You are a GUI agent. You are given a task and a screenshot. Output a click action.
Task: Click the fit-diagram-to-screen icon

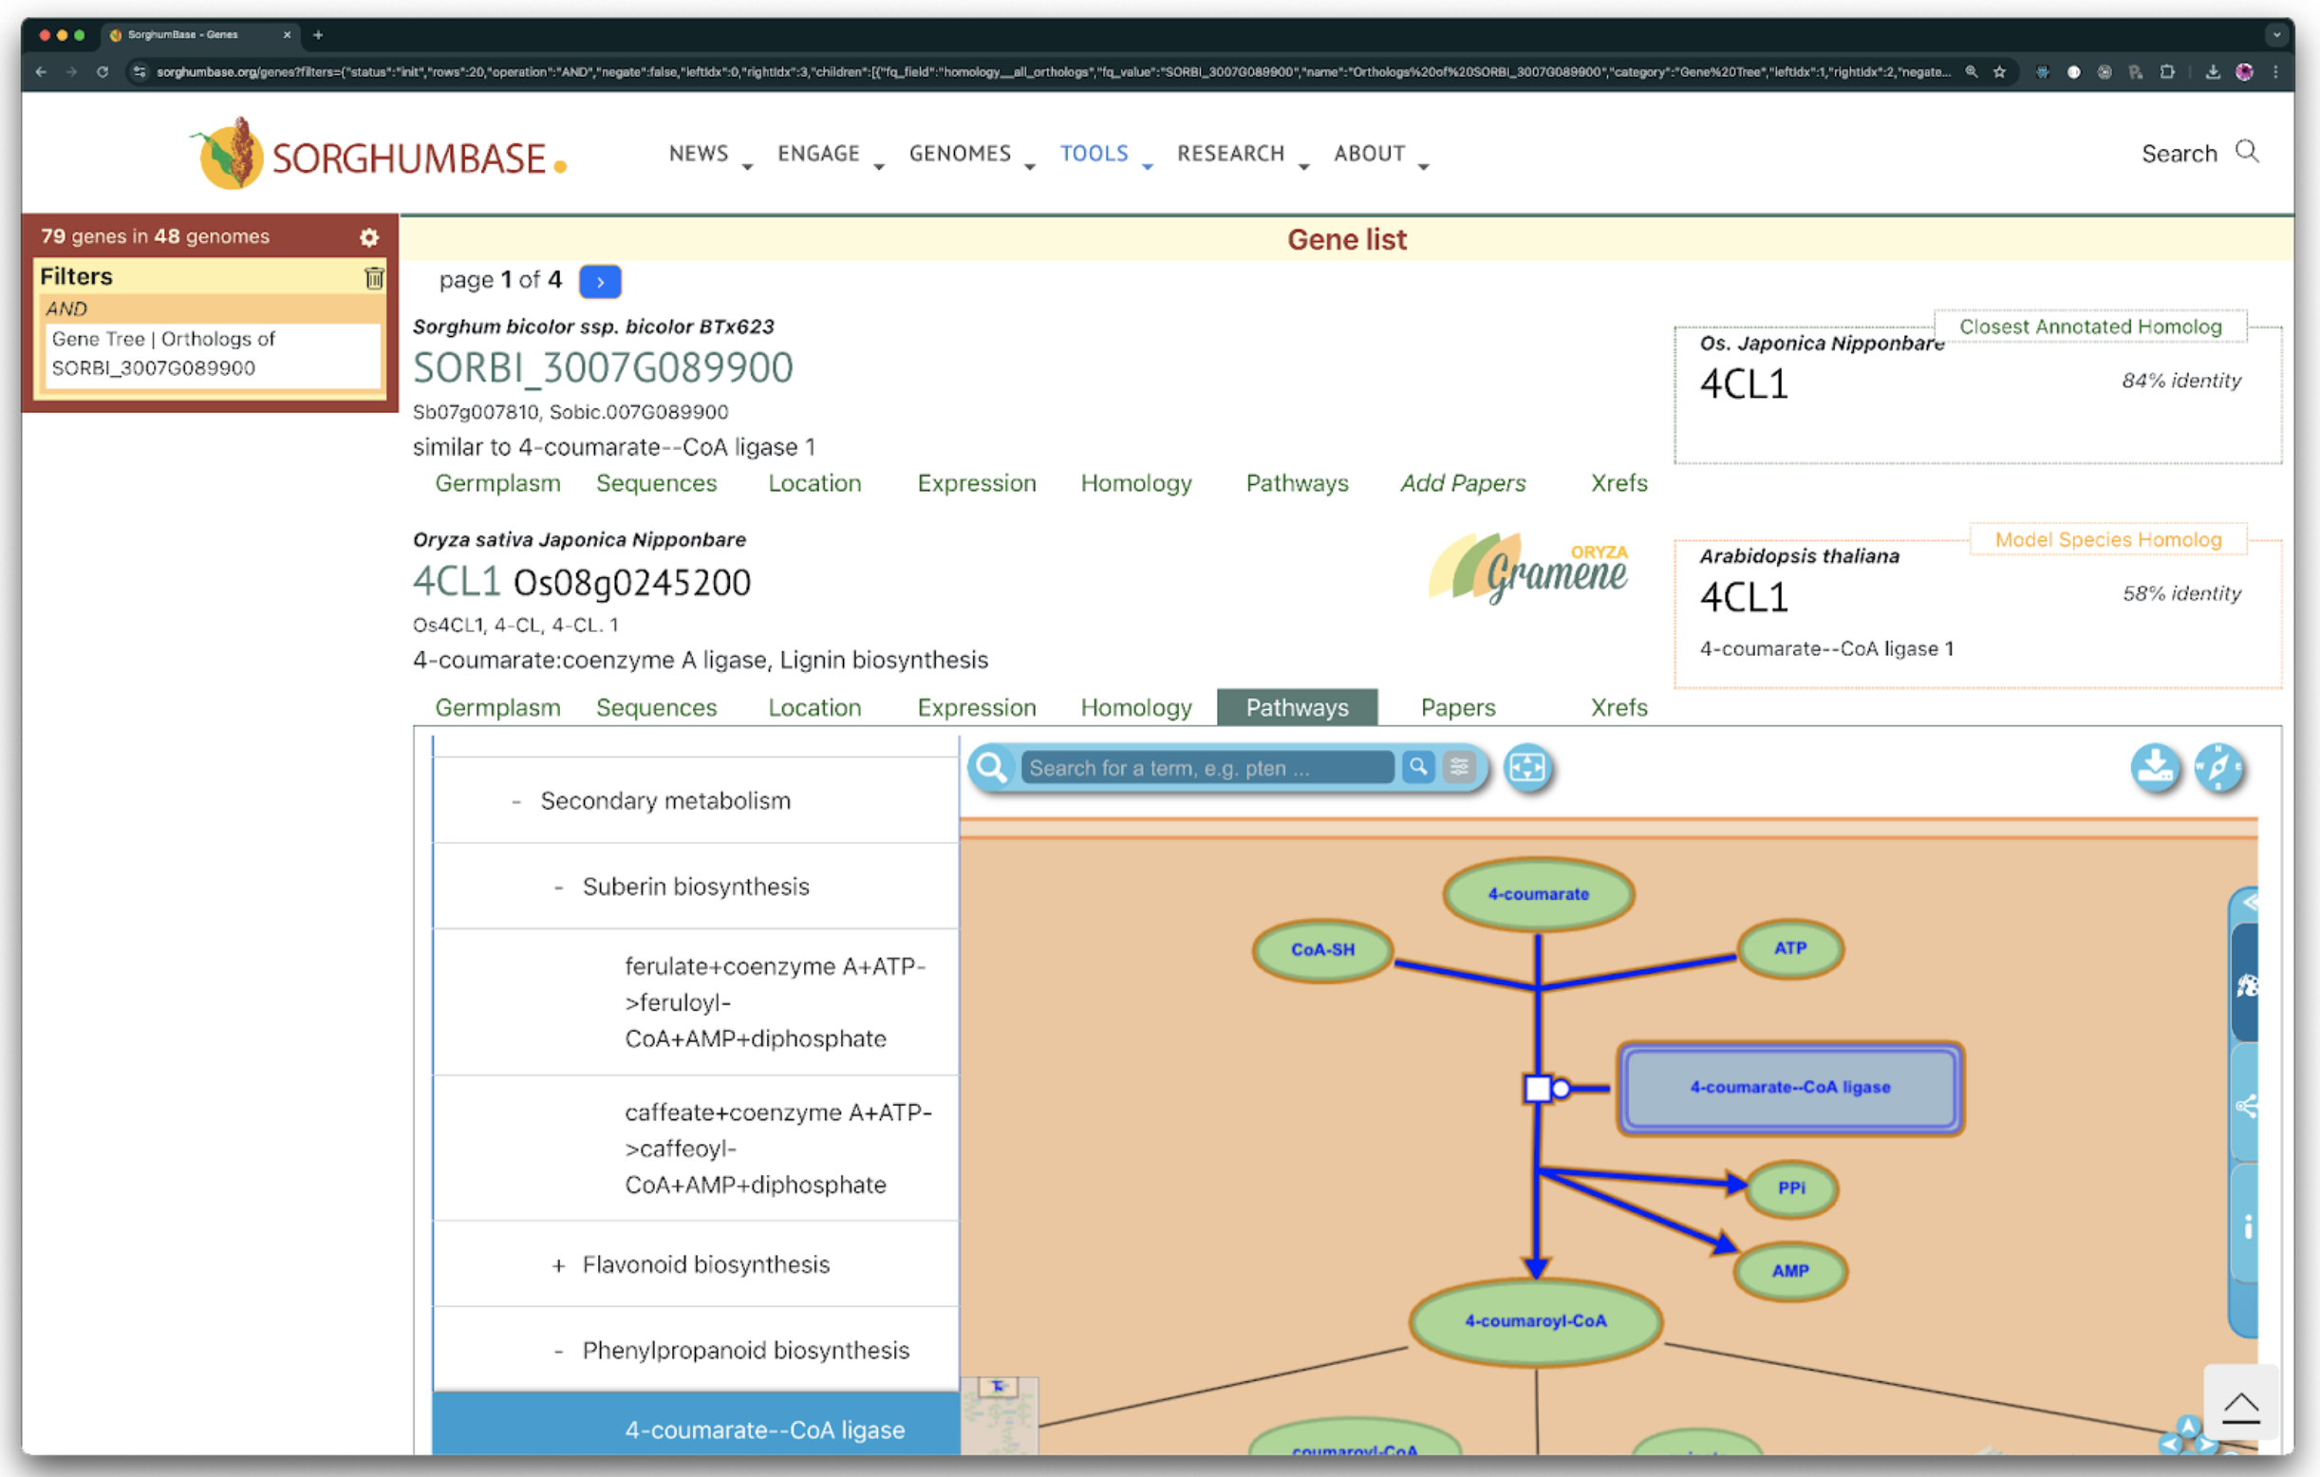click(1527, 768)
